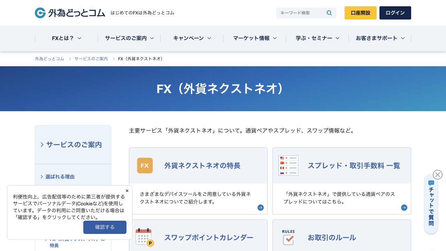Open the チャットで質問 chat tab
This screenshot has width=446, height=251.
click(431, 204)
